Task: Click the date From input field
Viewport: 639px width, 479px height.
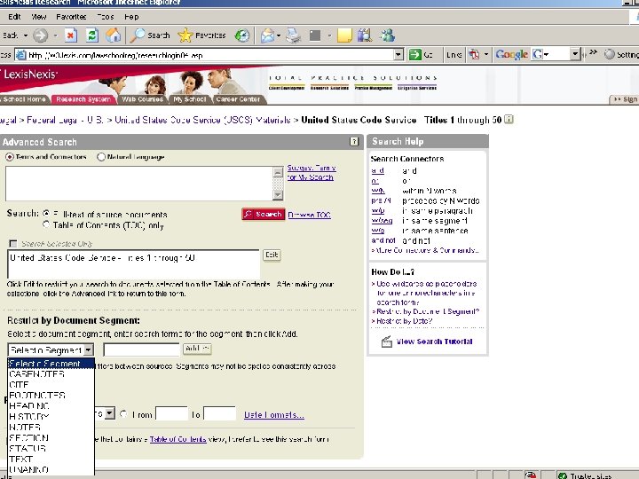Action: click(x=171, y=414)
